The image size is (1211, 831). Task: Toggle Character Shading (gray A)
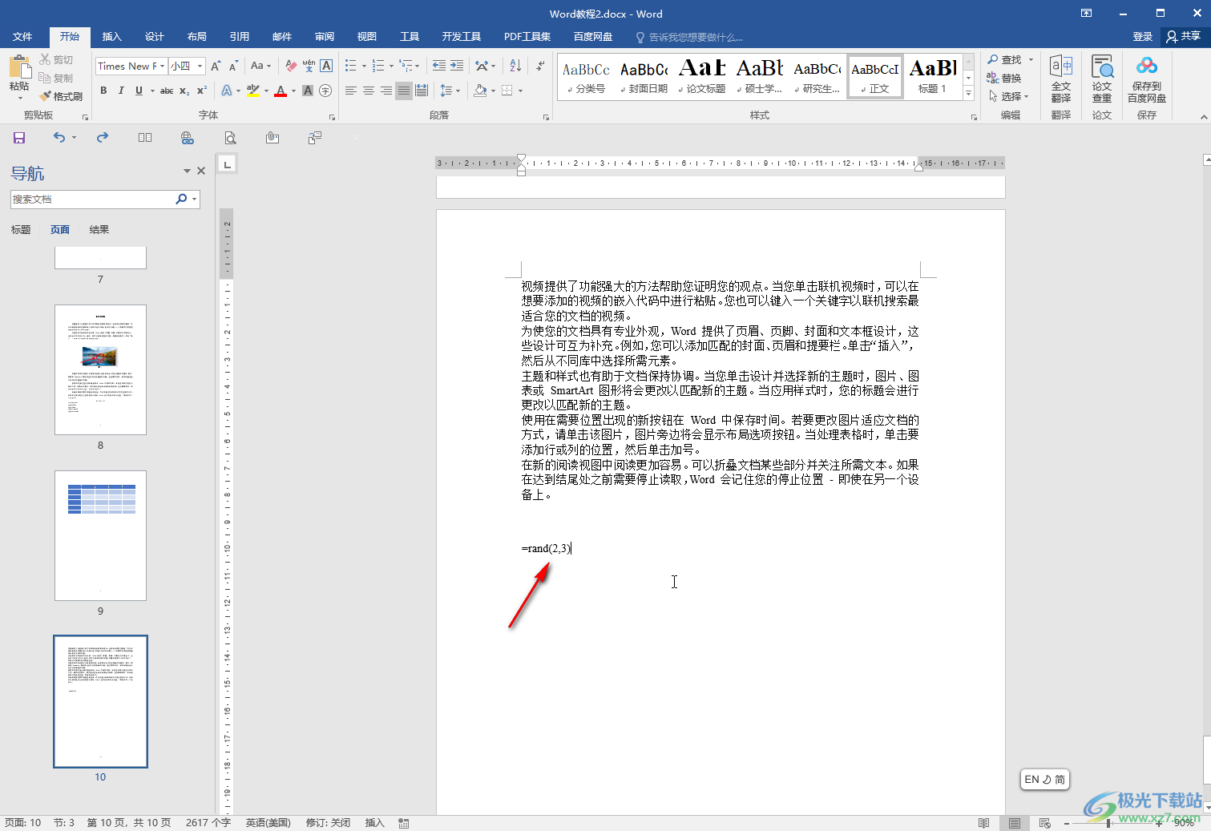[308, 91]
